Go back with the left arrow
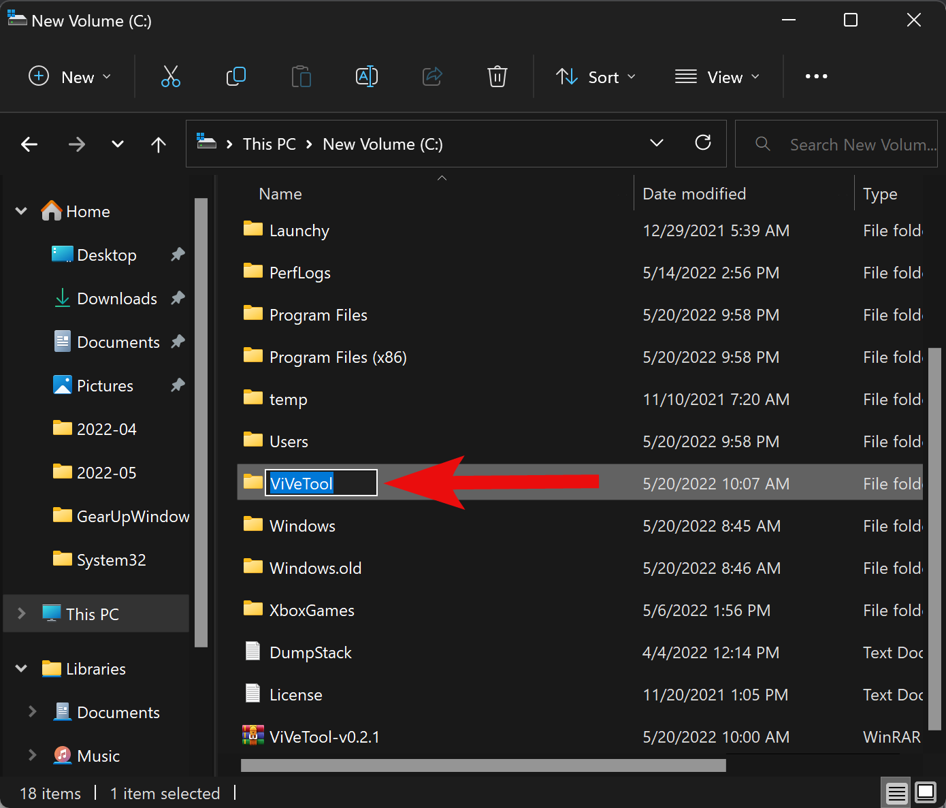Image resolution: width=946 pixels, height=808 pixels. pos(29,144)
